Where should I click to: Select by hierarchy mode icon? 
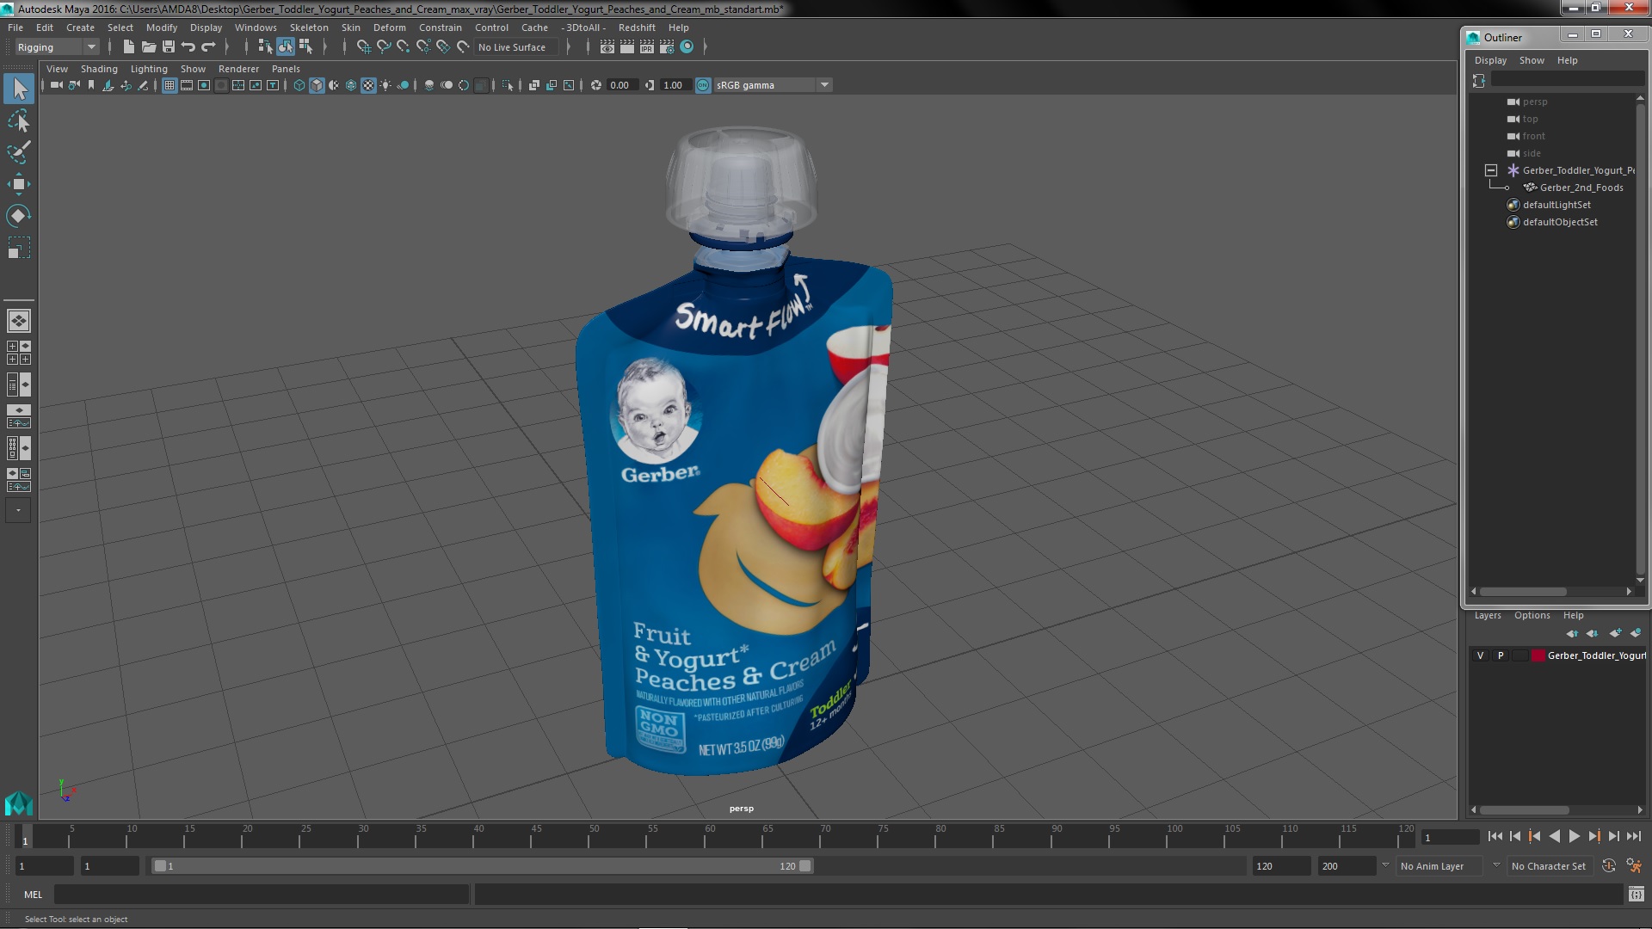266,47
